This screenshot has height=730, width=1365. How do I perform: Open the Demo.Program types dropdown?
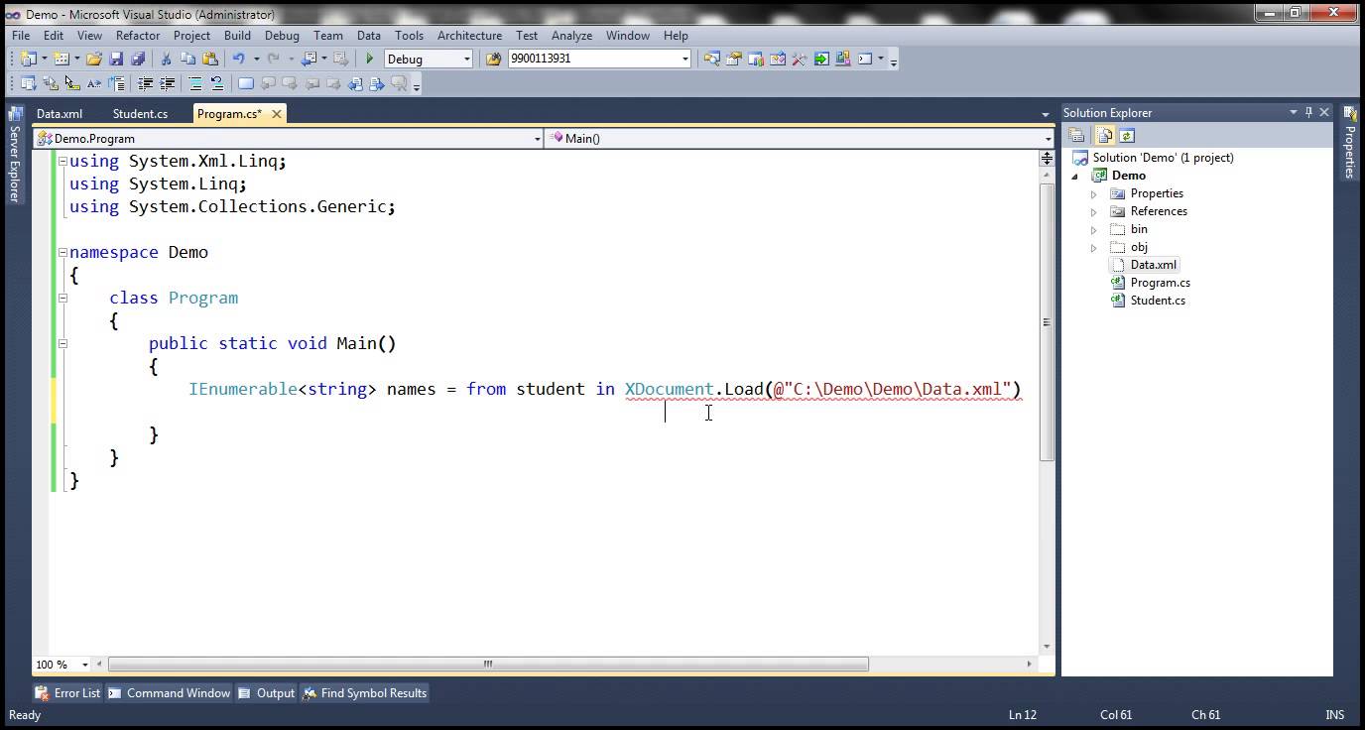click(x=537, y=139)
